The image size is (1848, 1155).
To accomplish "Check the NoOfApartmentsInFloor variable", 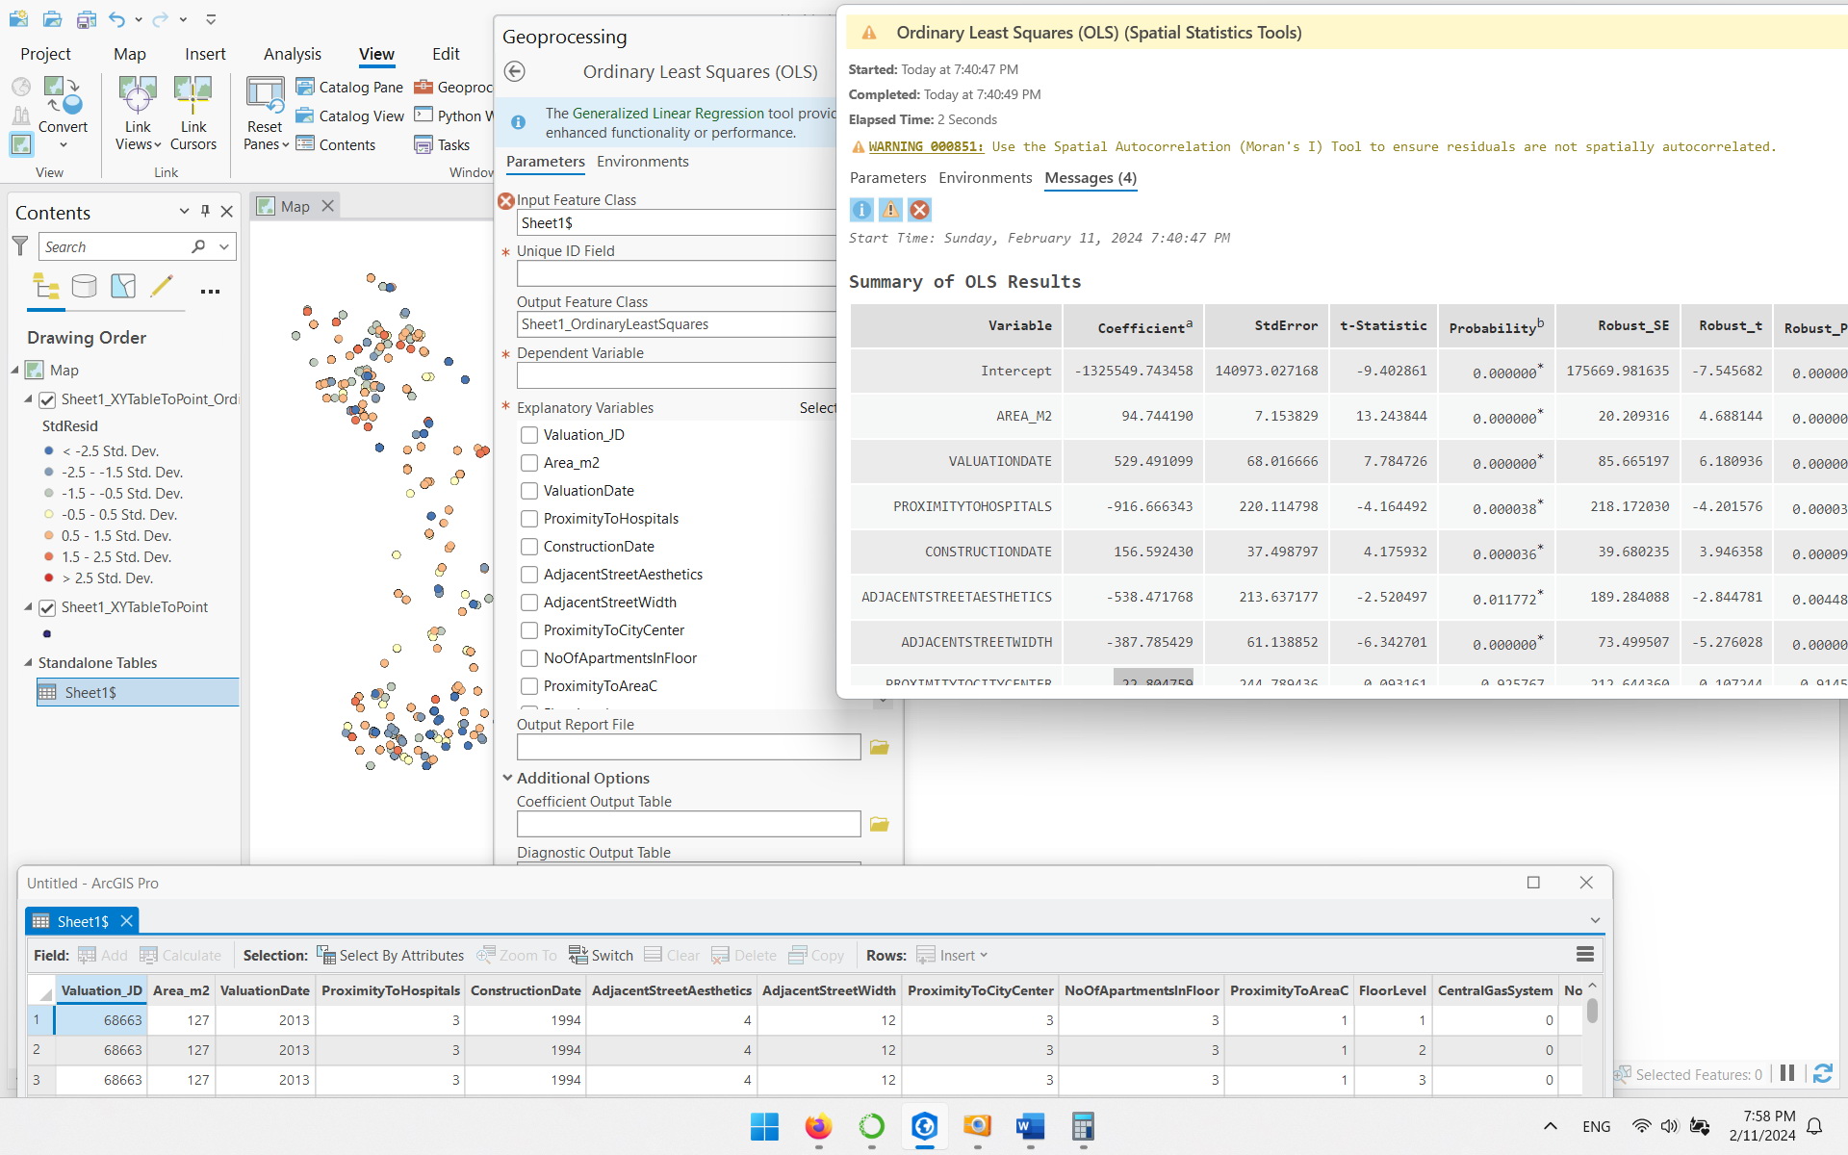I will pyautogui.click(x=529, y=658).
